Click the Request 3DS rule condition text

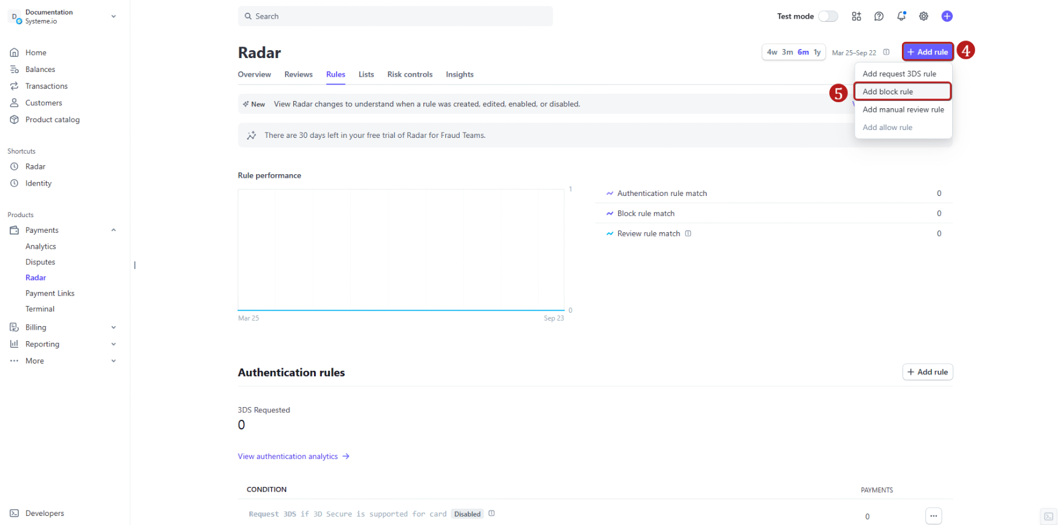tap(347, 514)
